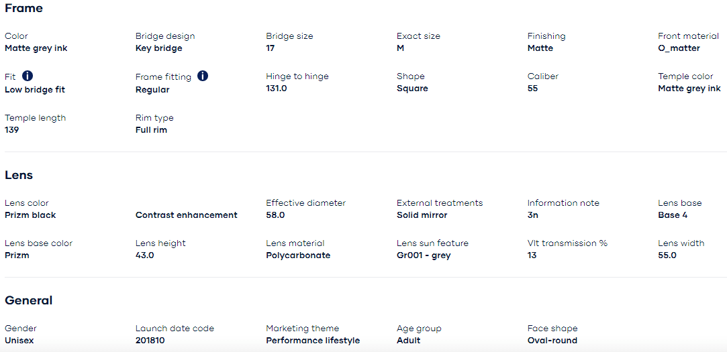Image resolution: width=727 pixels, height=352 pixels.
Task: Click the Base 4 lens base value
Action: tap(673, 215)
